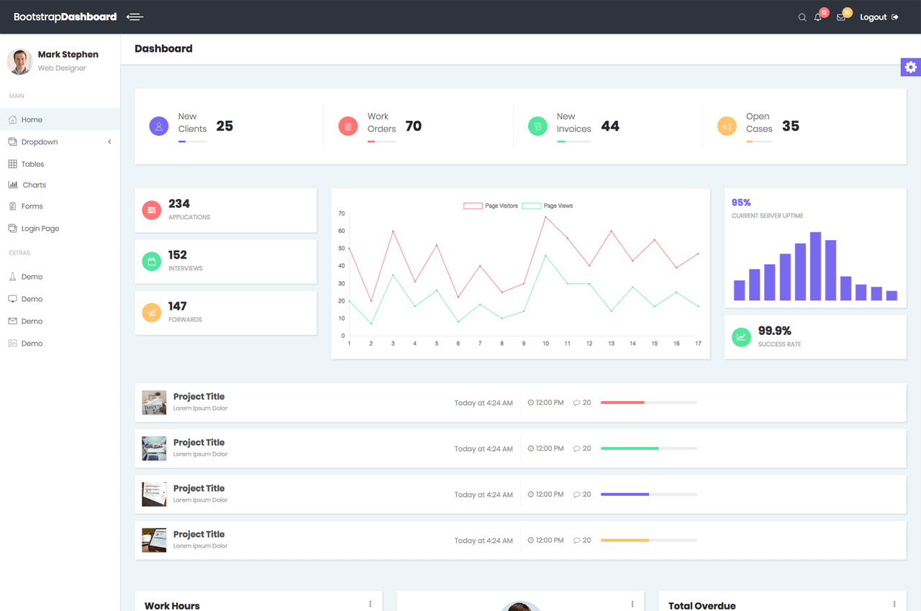
Task: Click the orange Open Cases icon
Action: pos(727,127)
